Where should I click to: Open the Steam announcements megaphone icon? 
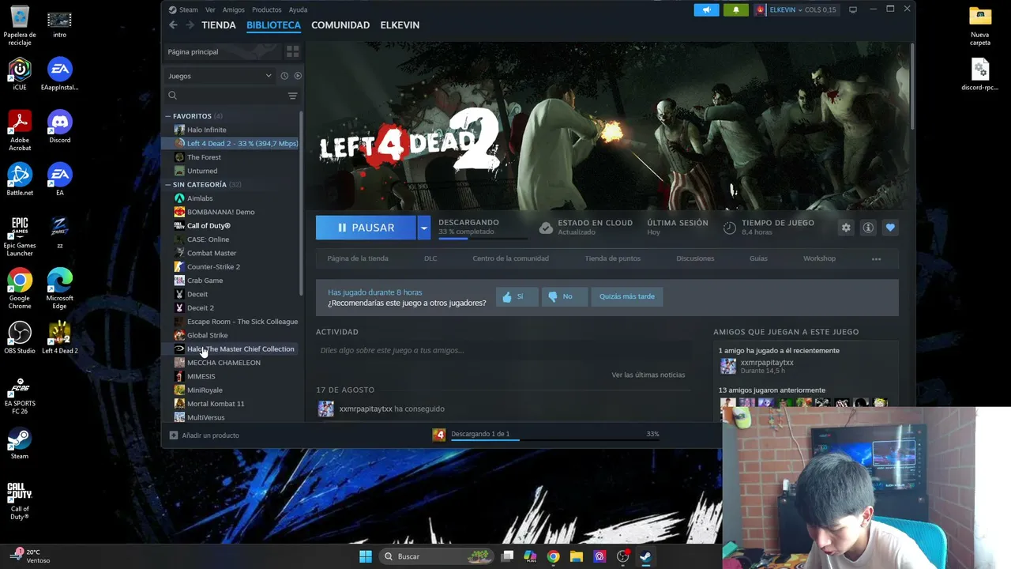point(706,9)
